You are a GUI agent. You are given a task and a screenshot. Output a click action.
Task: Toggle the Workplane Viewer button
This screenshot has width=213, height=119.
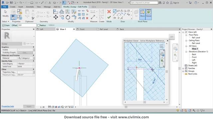point(148,14)
